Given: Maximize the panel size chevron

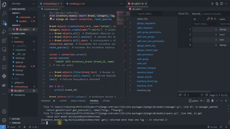Looking at the screenshot, I should tap(221, 101).
